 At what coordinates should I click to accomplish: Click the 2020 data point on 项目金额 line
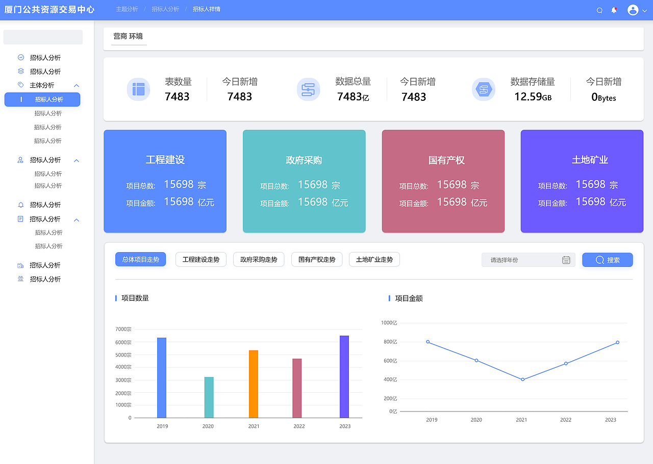pos(476,361)
